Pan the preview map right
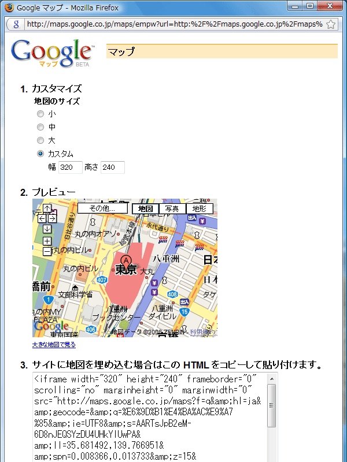This screenshot has height=462, width=347. 52,219
